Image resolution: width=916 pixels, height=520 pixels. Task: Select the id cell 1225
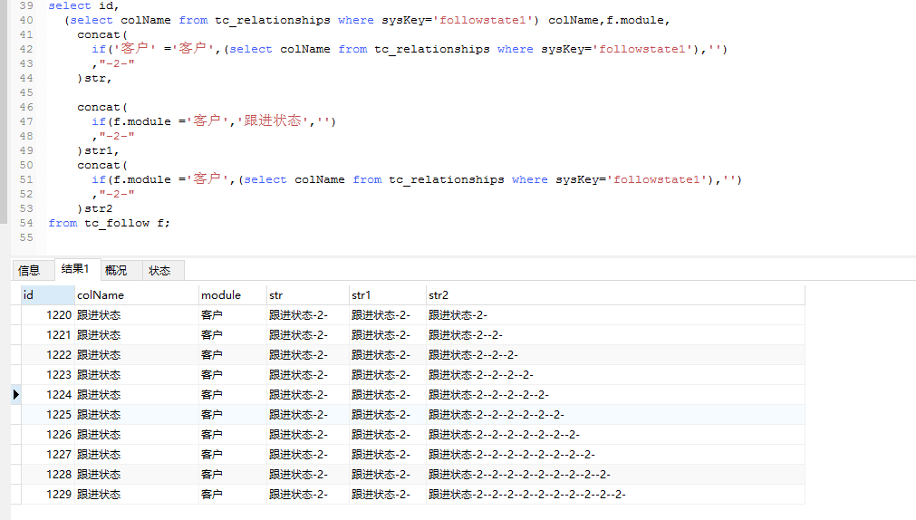click(48, 414)
